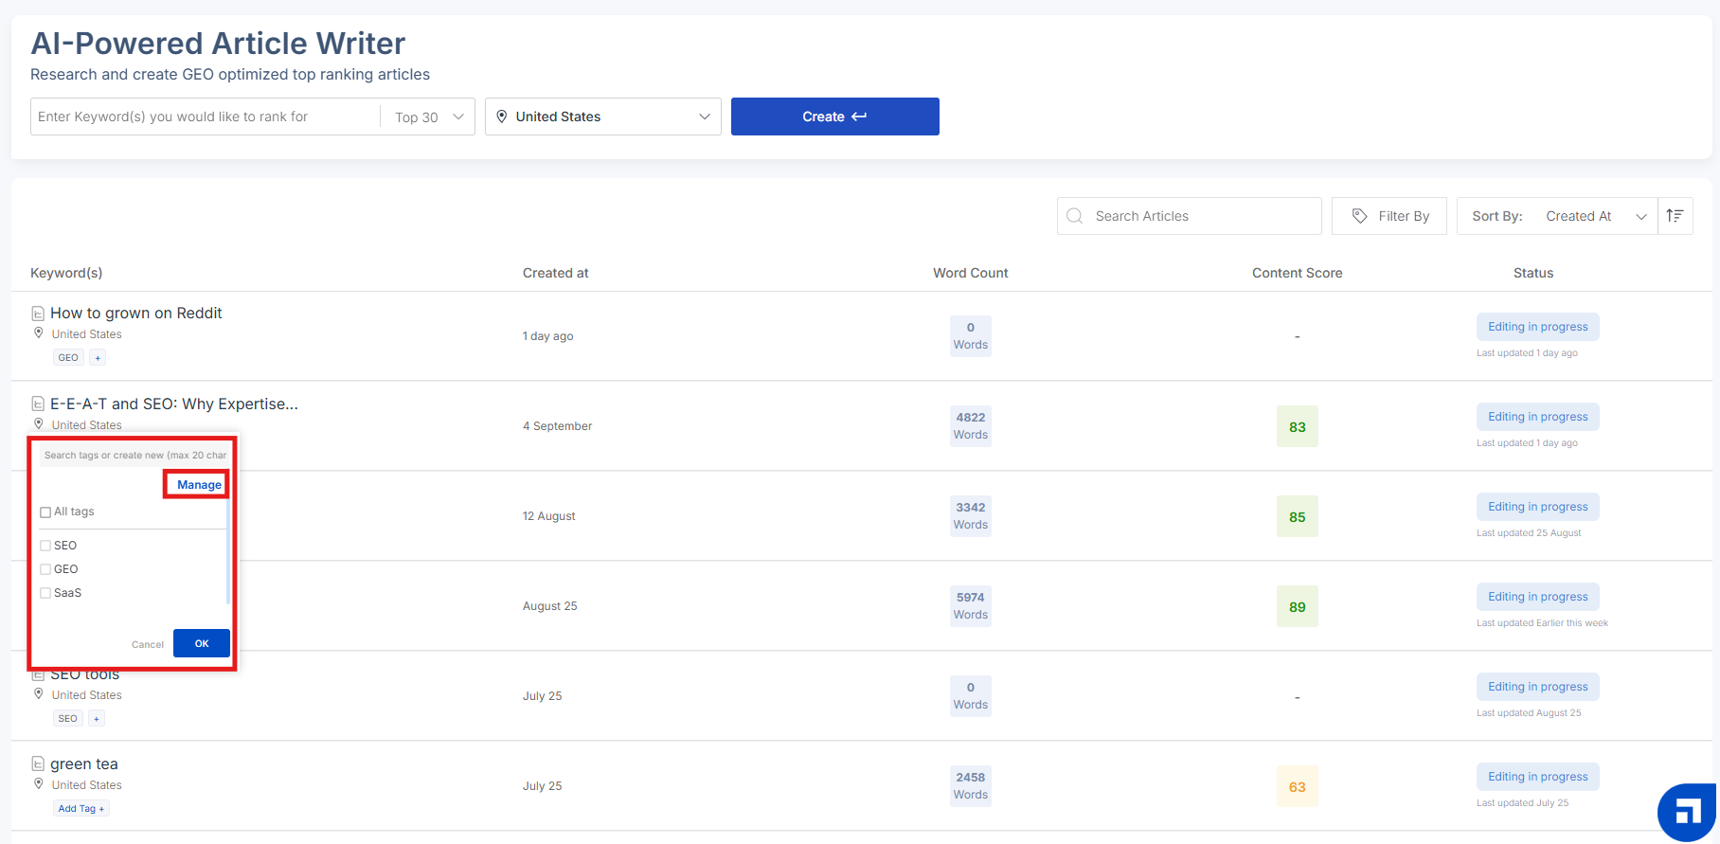The width and height of the screenshot is (1720, 844).
Task: Confirm tags with the OK button
Action: click(x=202, y=643)
